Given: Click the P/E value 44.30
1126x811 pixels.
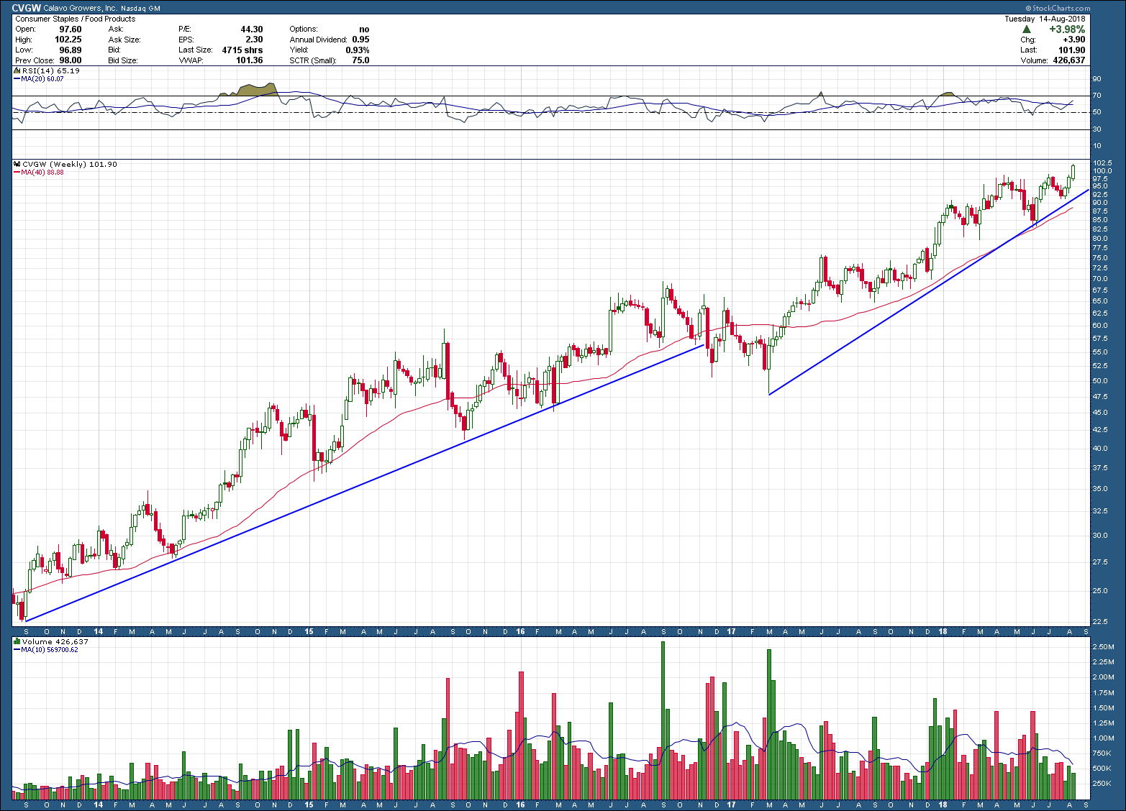Looking at the screenshot, I should coord(252,29).
